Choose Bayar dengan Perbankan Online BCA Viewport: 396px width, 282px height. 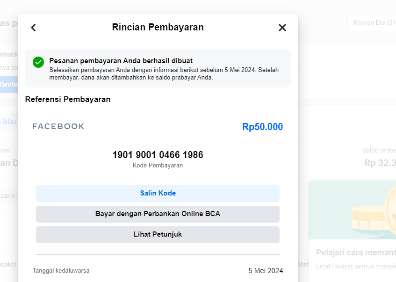pyautogui.click(x=158, y=214)
